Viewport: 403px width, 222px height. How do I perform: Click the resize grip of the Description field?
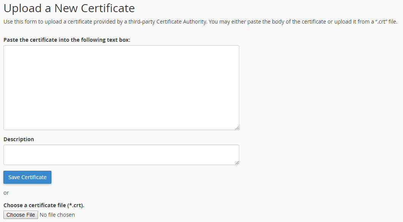(x=237, y=162)
